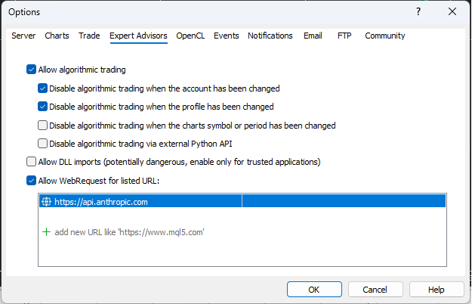Enable disable trading via external Python API

click(x=43, y=144)
